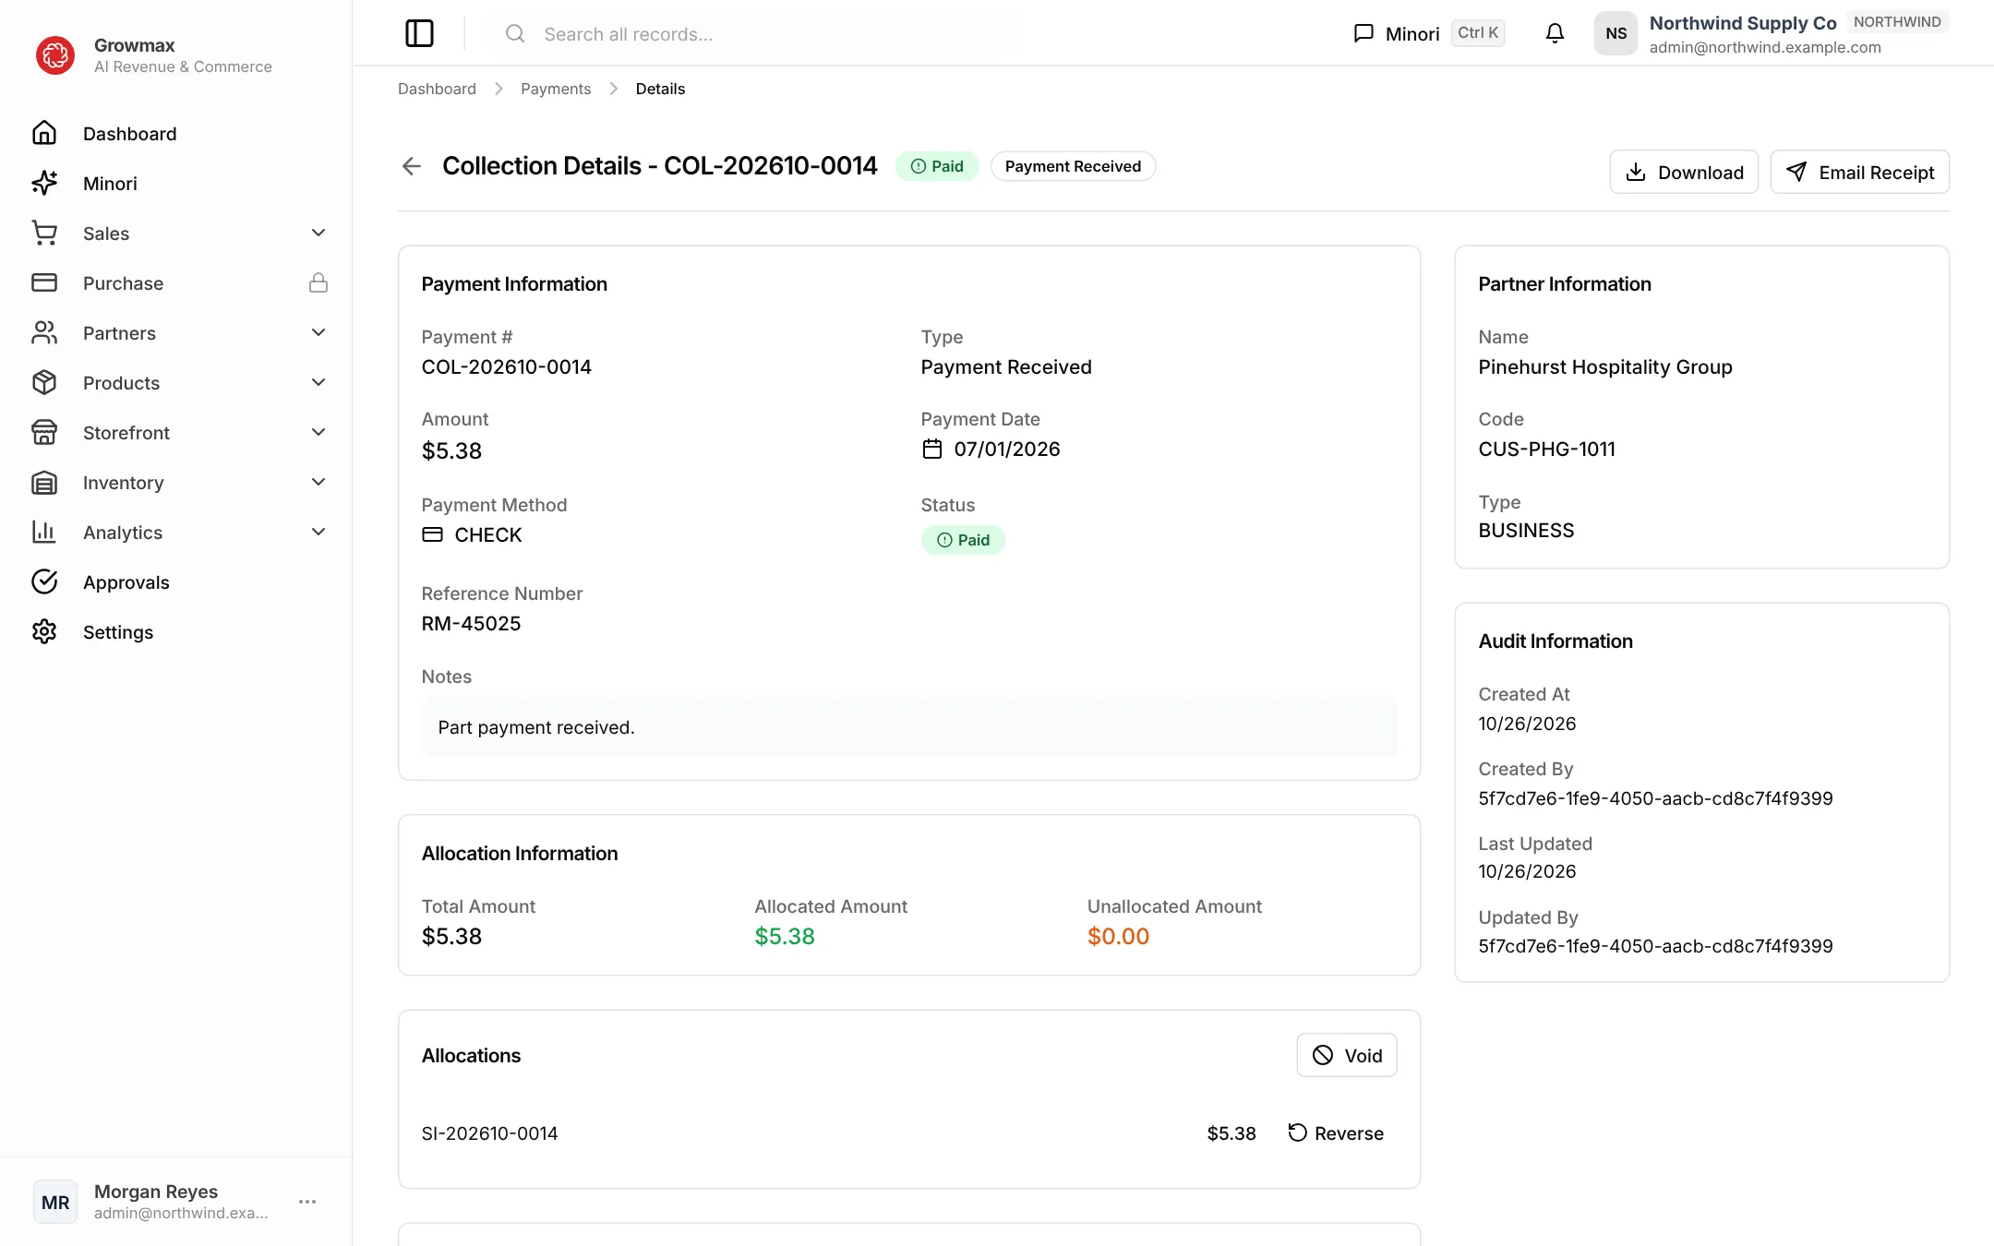Viewport: 1994px width, 1246px height.
Task: Click the NS account avatar
Action: pyautogui.click(x=1616, y=33)
